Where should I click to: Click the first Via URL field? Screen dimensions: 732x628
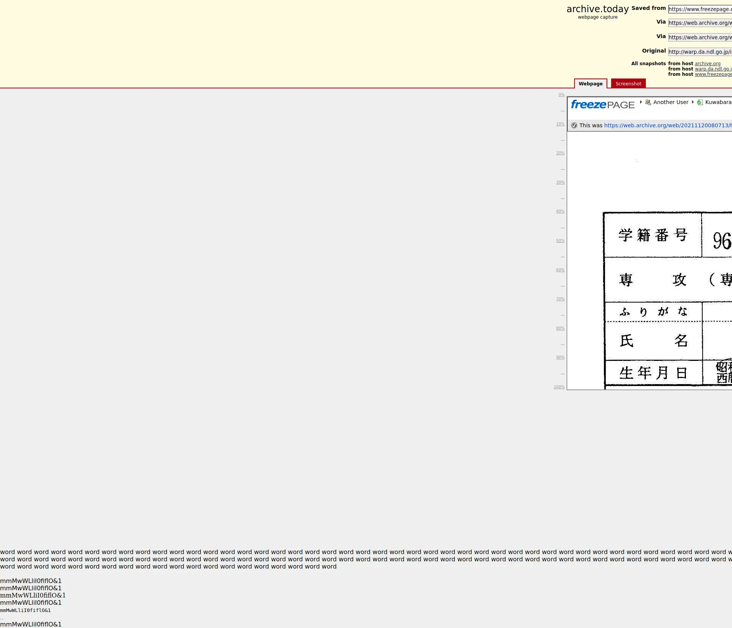(700, 23)
